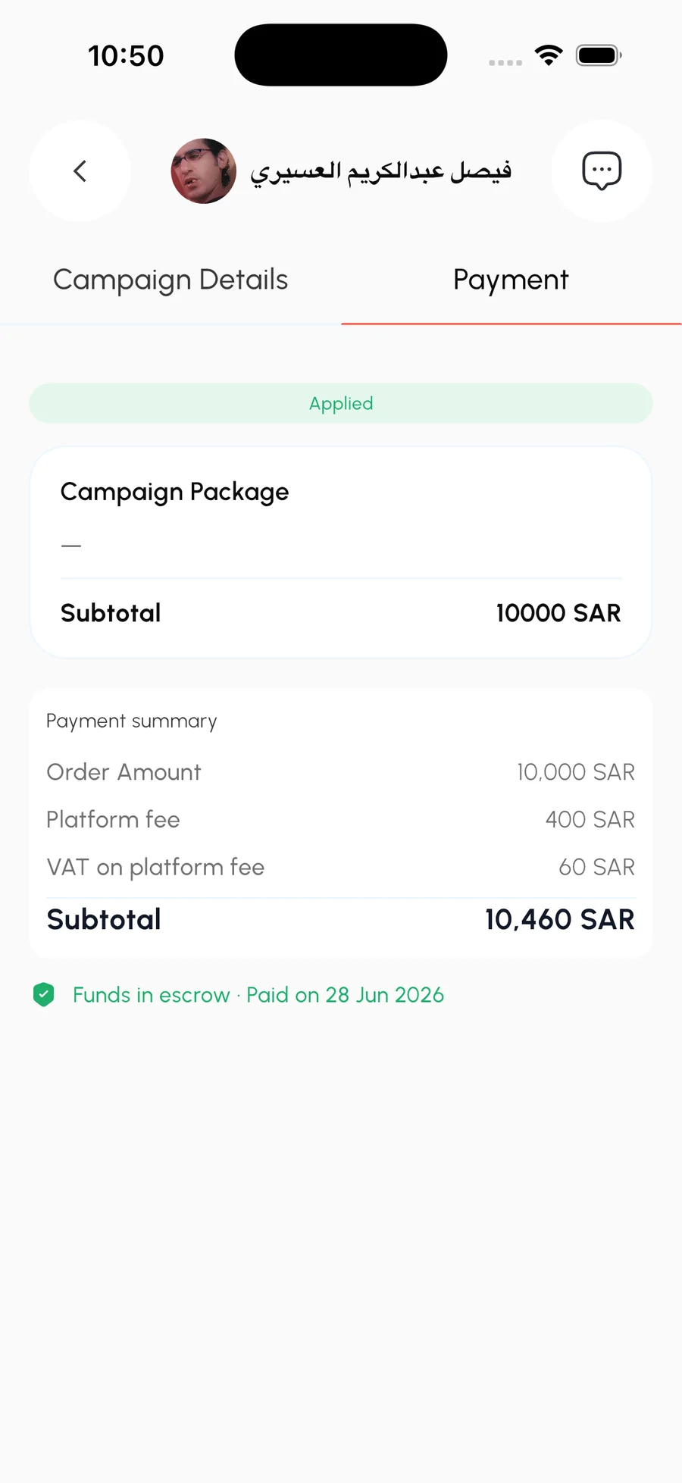This screenshot has width=682, height=1483.
Task: Tap the green escrow shield icon
Action: tap(44, 994)
